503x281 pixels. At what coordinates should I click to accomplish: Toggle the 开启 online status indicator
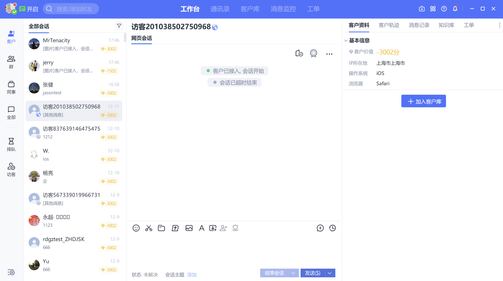coord(29,9)
